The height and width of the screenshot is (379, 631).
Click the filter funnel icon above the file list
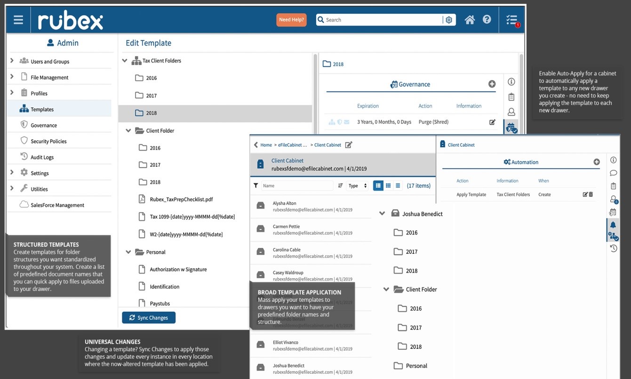(256, 185)
